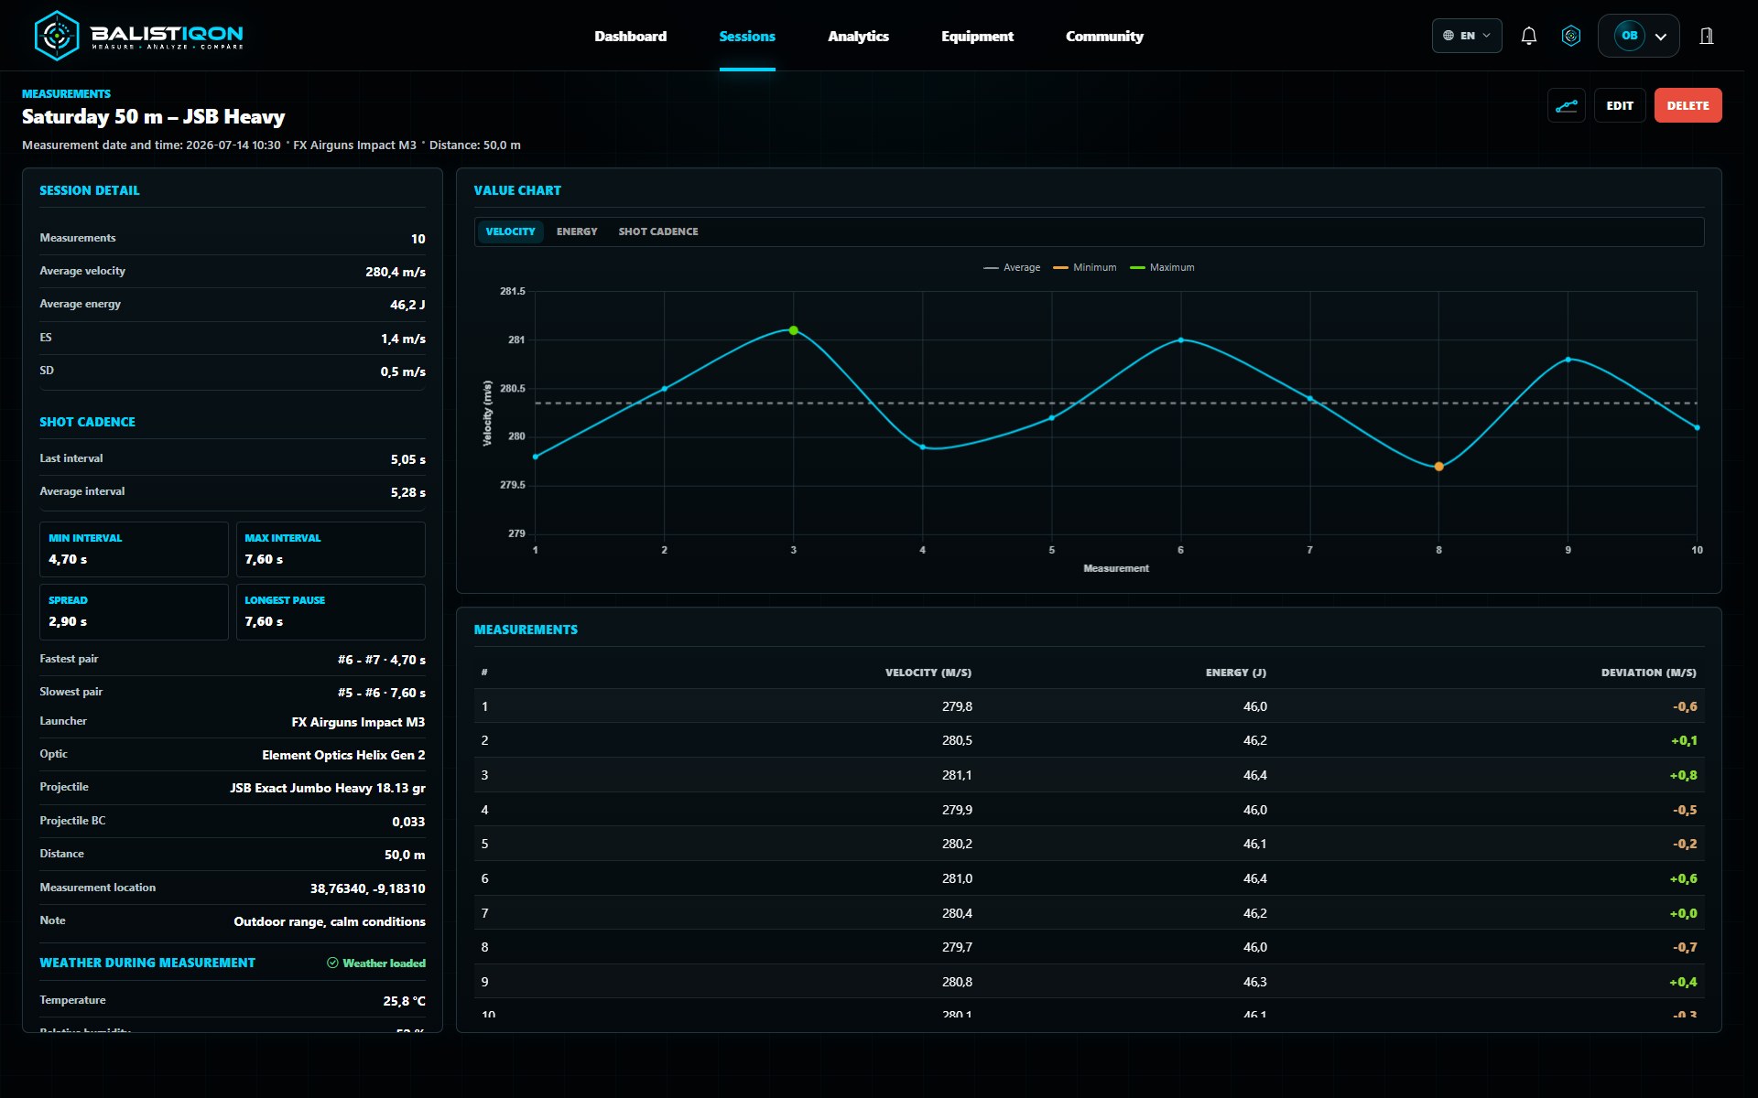Click Fastest pair value #6 - #7
Screen dimensions: 1758x1098
[x=381, y=660]
